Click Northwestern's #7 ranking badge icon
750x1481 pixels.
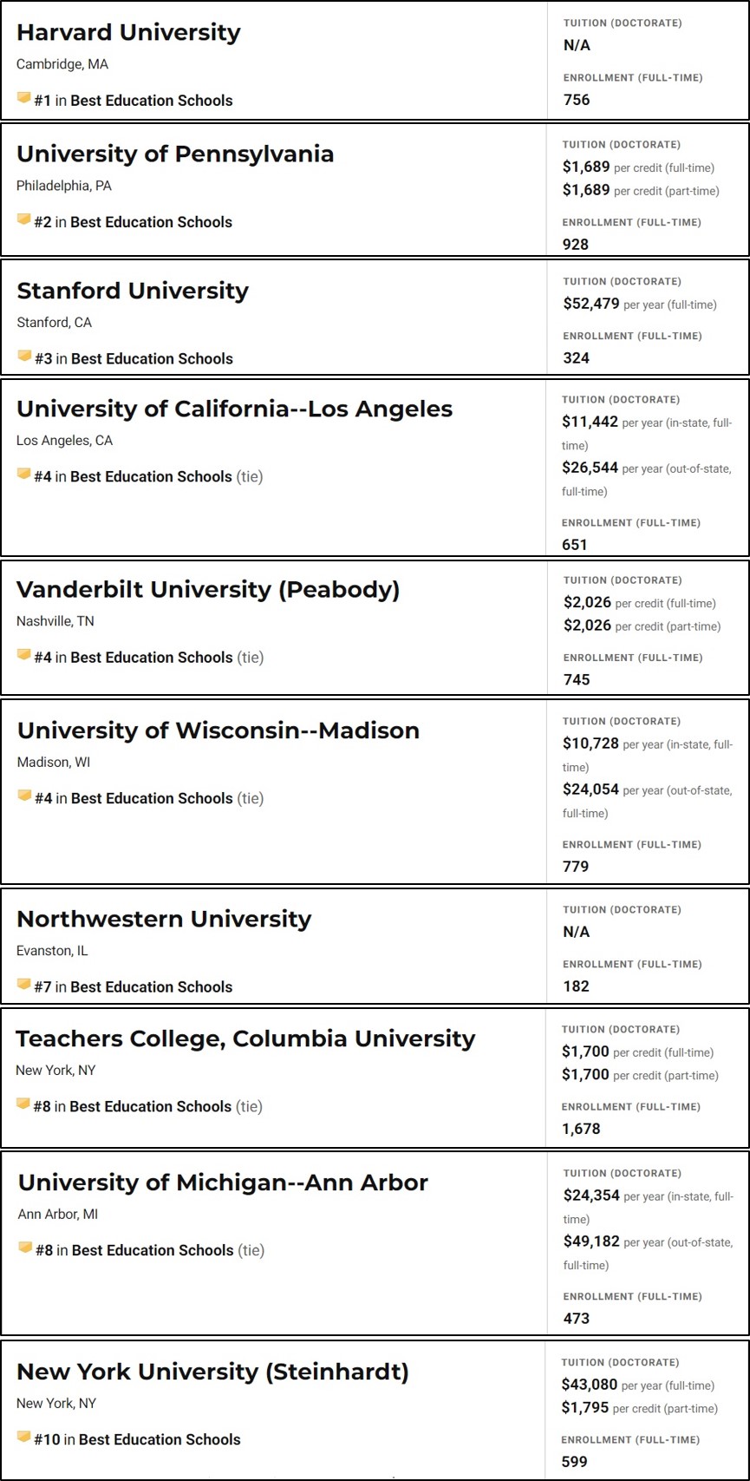point(24,985)
